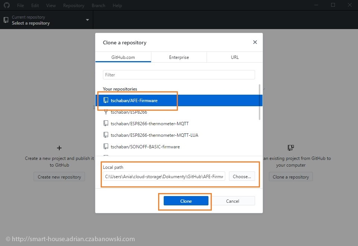Click the GitHub octocat logo icon
358x246 pixels.
coord(7,5)
